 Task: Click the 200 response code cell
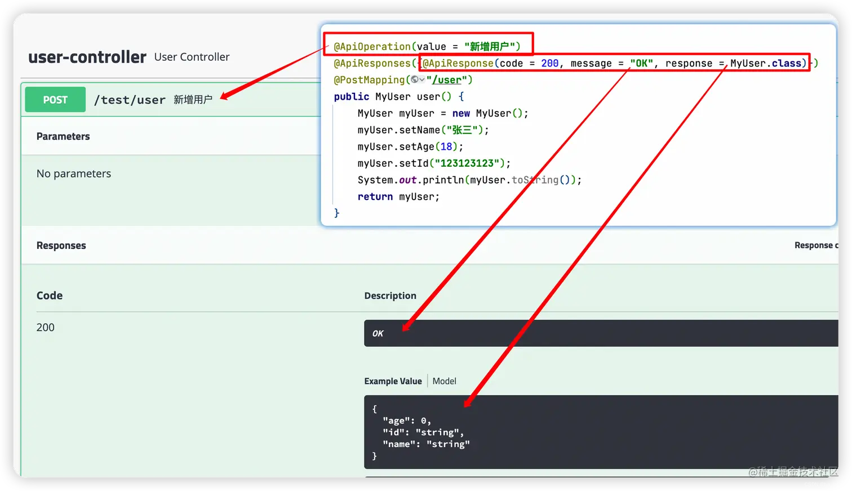tap(46, 327)
